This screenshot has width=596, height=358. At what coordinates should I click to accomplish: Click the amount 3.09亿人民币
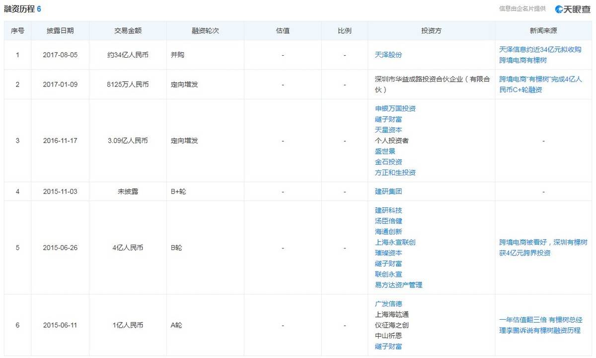pyautogui.click(x=128, y=141)
